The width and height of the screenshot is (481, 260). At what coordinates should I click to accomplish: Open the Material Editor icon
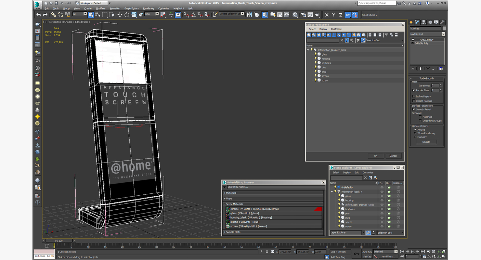295,15
